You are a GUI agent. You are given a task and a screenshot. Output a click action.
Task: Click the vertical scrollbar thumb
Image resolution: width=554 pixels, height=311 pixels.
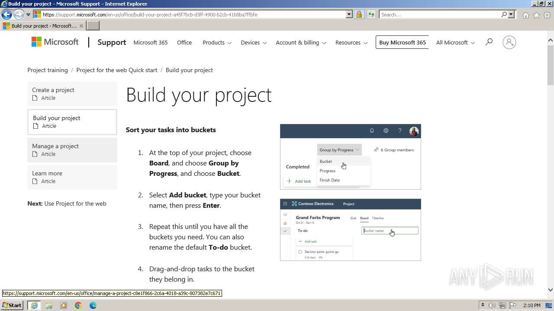pyautogui.click(x=551, y=65)
